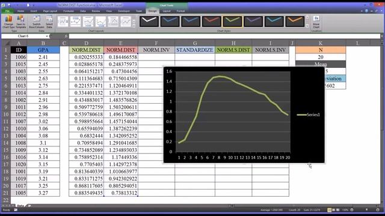The width and height of the screenshot is (385, 216).
Task: Select the STANDARDIZE header cell
Action: click(195, 50)
